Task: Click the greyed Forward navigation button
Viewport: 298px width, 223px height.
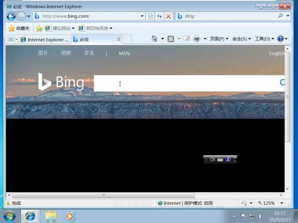Action: [21, 16]
